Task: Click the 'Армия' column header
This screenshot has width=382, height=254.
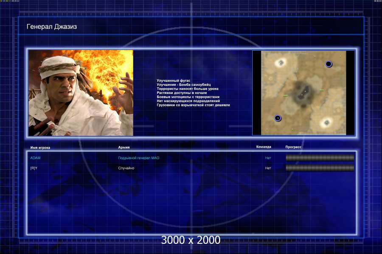Action: [x=124, y=147]
